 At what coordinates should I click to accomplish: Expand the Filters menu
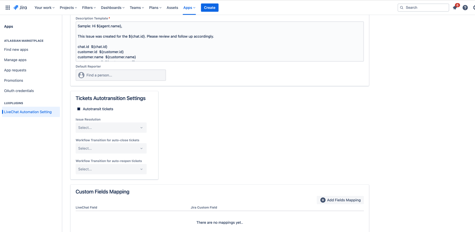coord(89,8)
